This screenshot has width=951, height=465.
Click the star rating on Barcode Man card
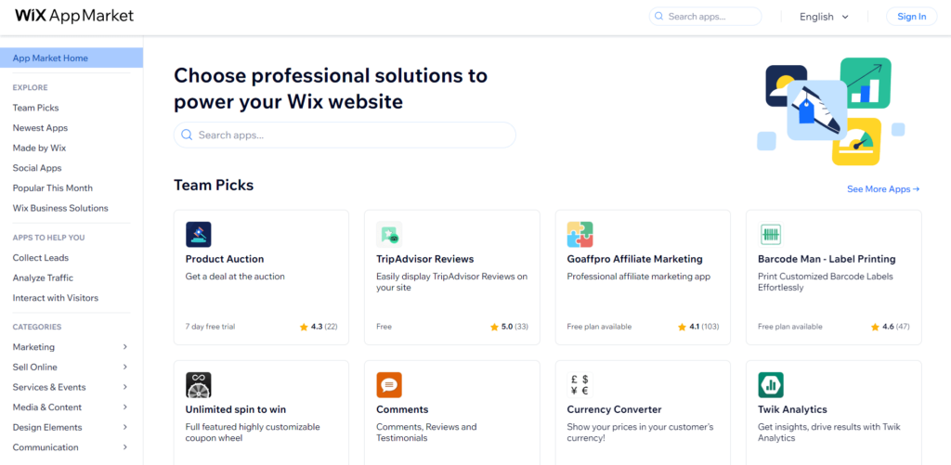tap(891, 327)
